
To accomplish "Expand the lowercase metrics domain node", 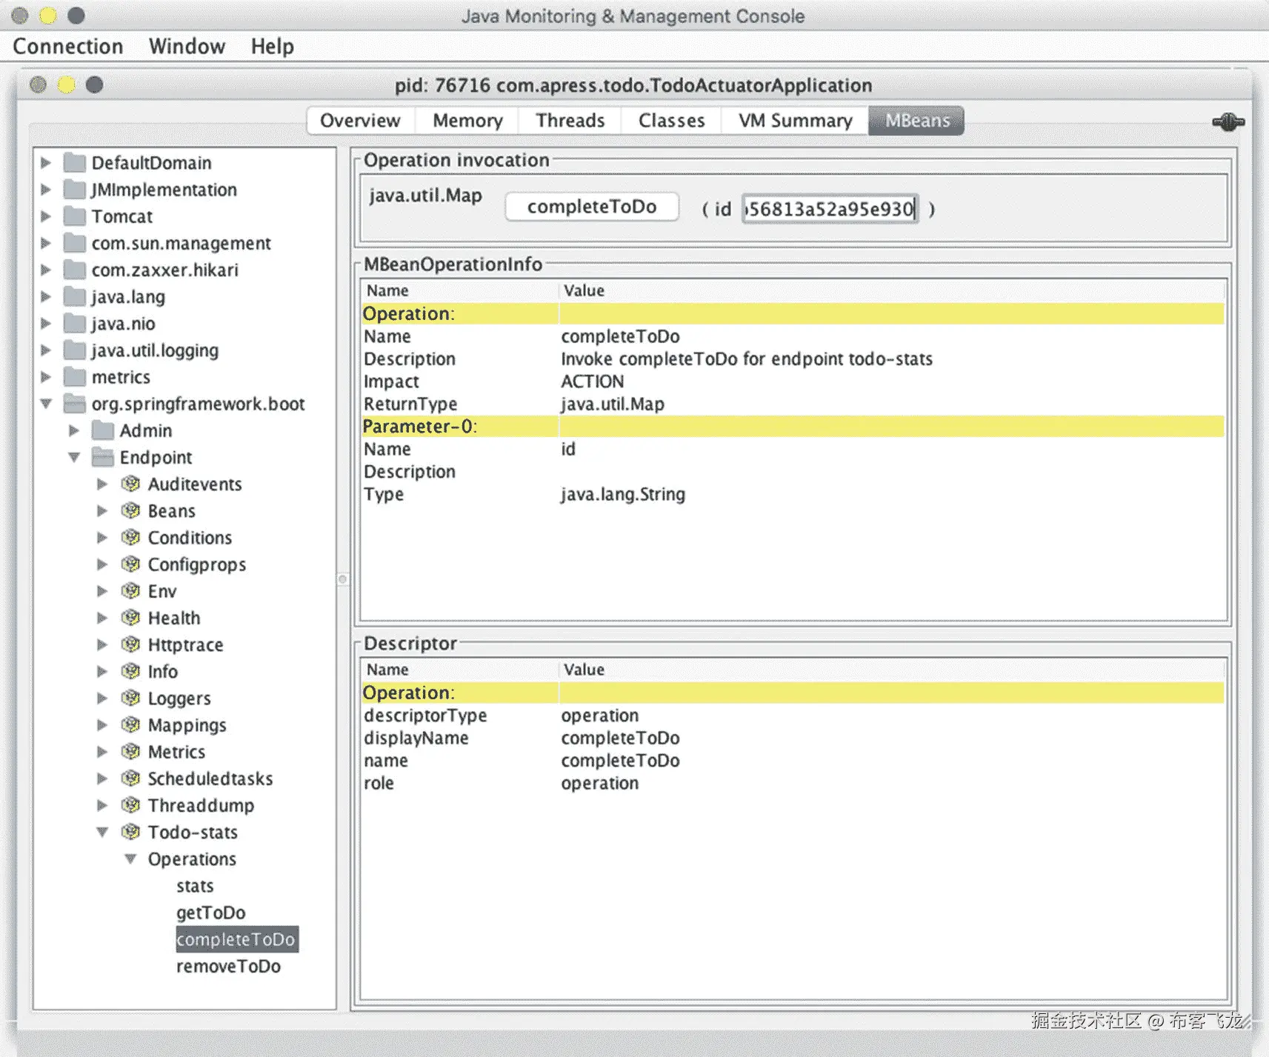I will point(46,376).
